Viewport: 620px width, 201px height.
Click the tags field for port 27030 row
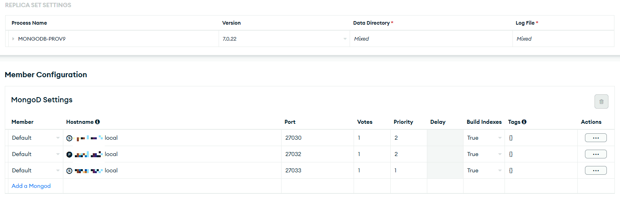[x=540, y=138]
